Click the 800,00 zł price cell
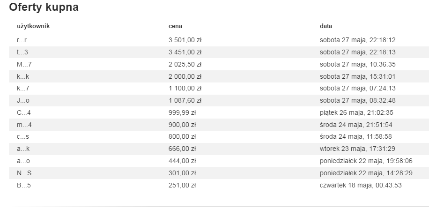The height and width of the screenshot is (209, 429). point(182,137)
